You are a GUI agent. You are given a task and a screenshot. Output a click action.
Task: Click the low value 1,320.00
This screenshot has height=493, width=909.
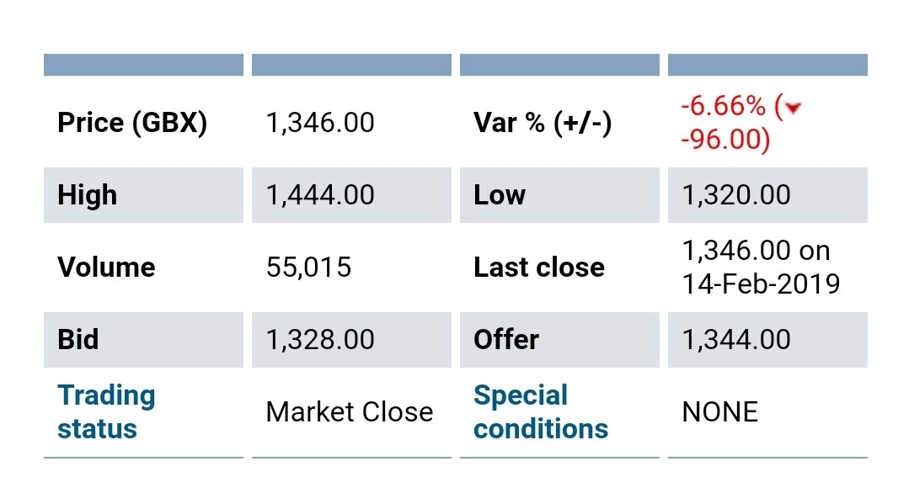pyautogui.click(x=736, y=195)
